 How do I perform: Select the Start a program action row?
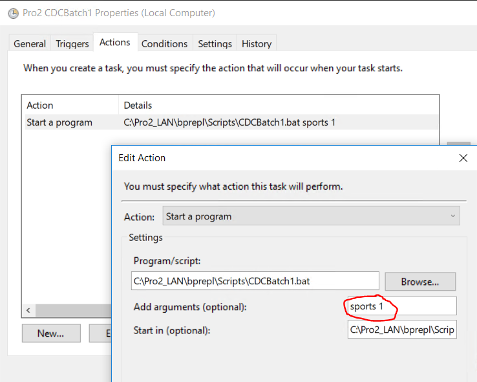tap(231, 122)
